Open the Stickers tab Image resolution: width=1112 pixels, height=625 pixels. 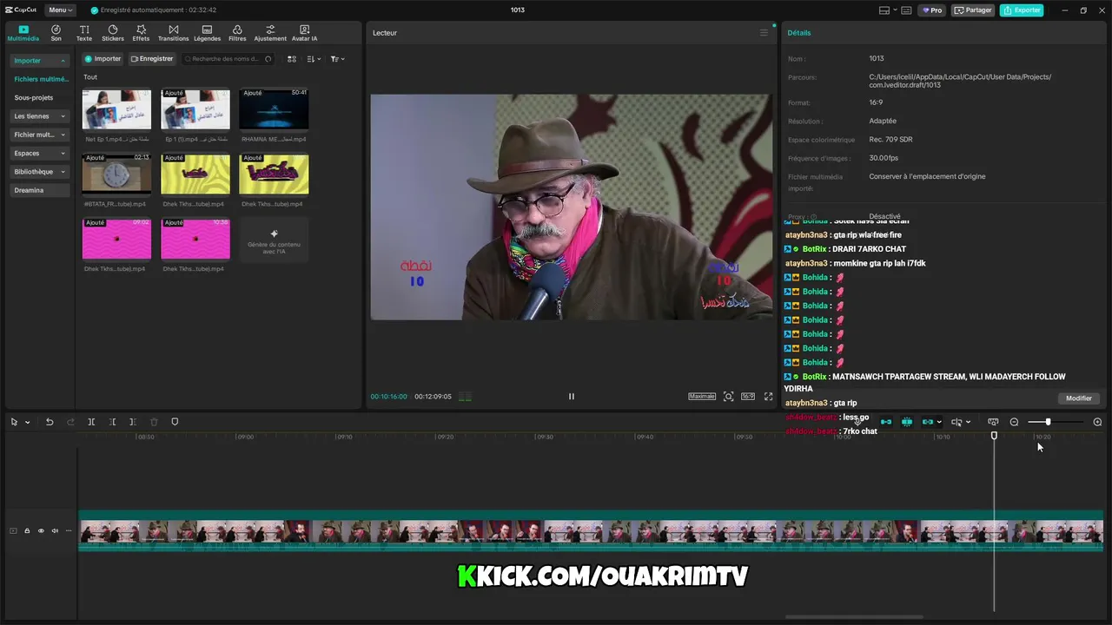click(x=113, y=33)
